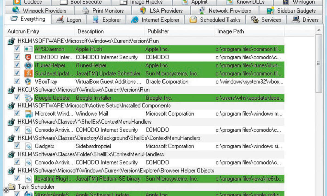This screenshot has height=196, width=327.
Task: Select the 'c:\windows\system32\vbox...' image path
Action: tap(249, 82)
